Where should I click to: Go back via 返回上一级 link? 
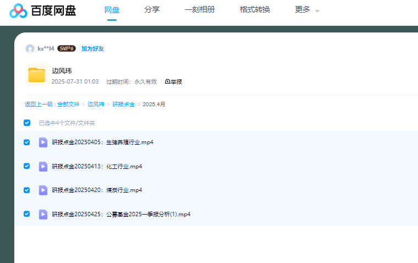tap(38, 104)
